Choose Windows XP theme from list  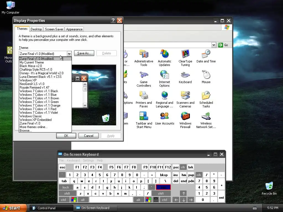click(45, 80)
